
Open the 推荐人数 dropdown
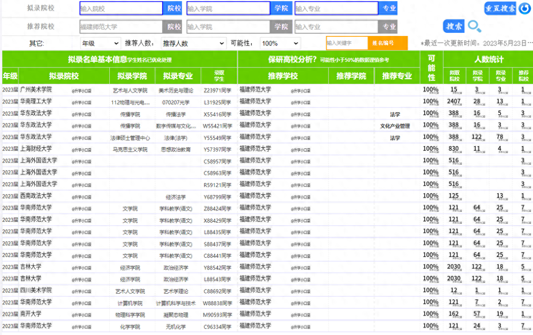193,44
